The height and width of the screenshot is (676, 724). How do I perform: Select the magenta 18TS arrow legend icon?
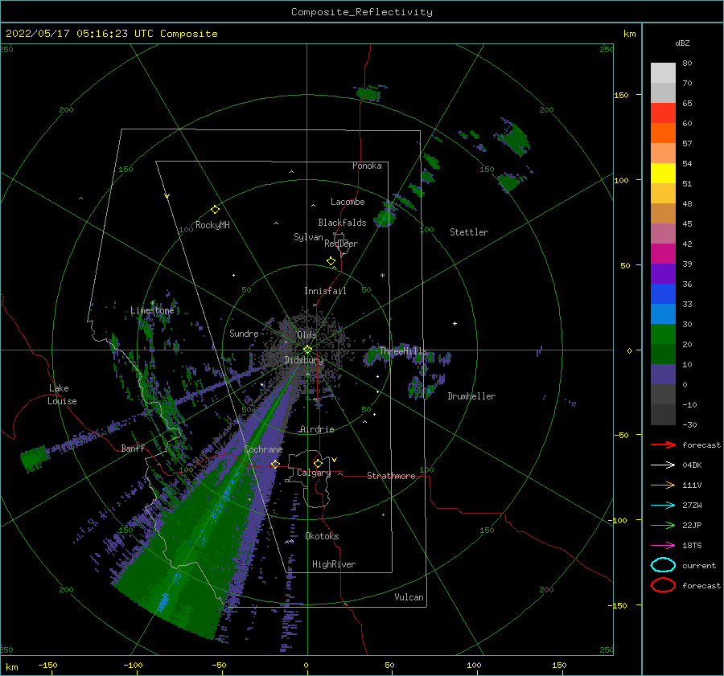click(x=663, y=546)
